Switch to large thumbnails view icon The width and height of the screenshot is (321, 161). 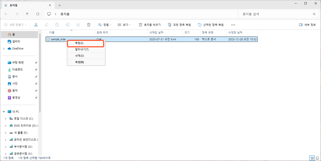coord(317,158)
